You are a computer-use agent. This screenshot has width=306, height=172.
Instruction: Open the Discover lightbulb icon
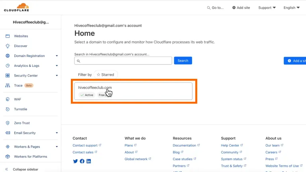click(8, 46)
